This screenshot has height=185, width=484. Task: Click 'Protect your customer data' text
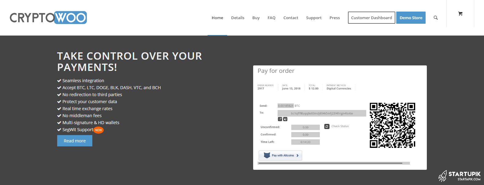click(x=90, y=102)
